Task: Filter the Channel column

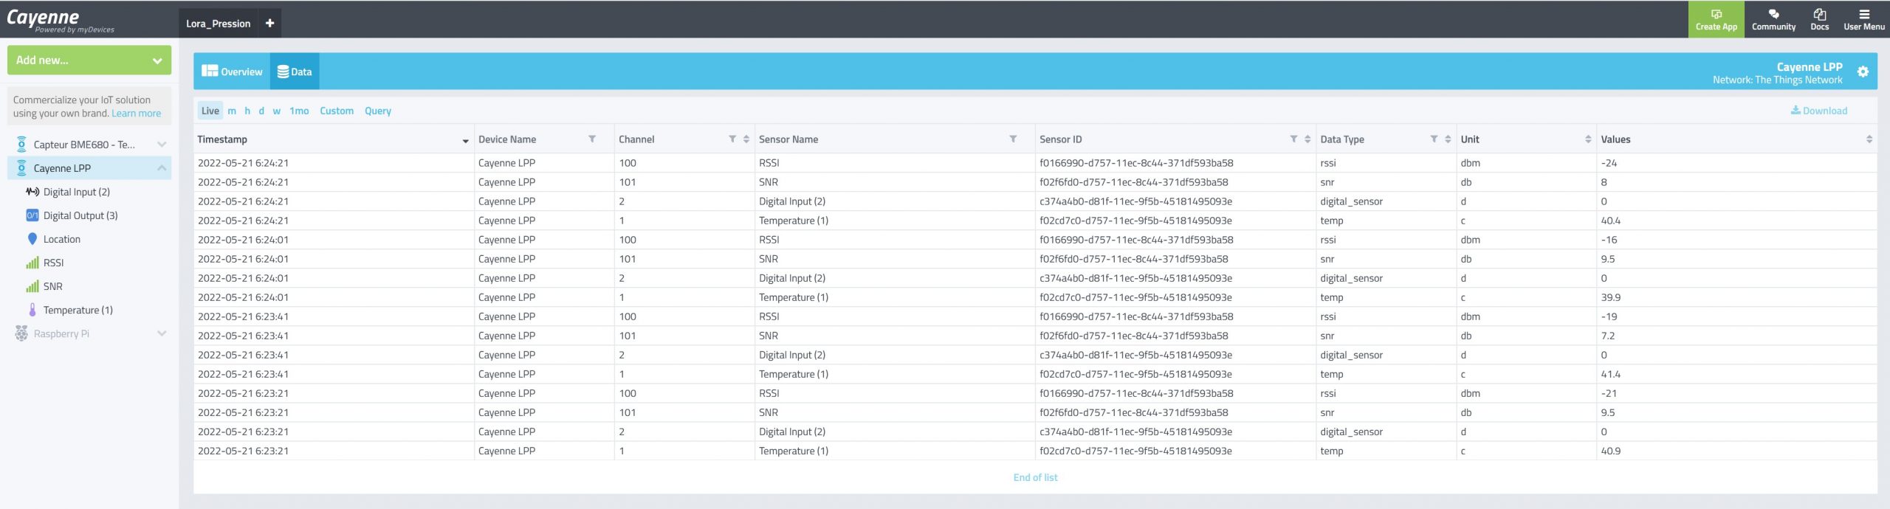Action: [x=732, y=139]
